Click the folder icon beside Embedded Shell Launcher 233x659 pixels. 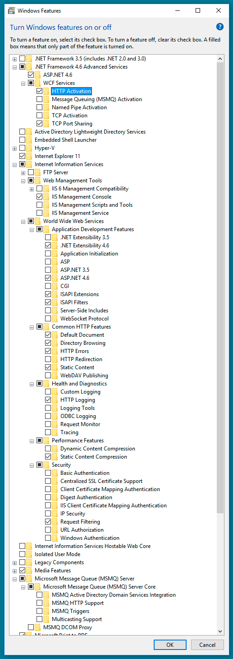(x=29, y=140)
